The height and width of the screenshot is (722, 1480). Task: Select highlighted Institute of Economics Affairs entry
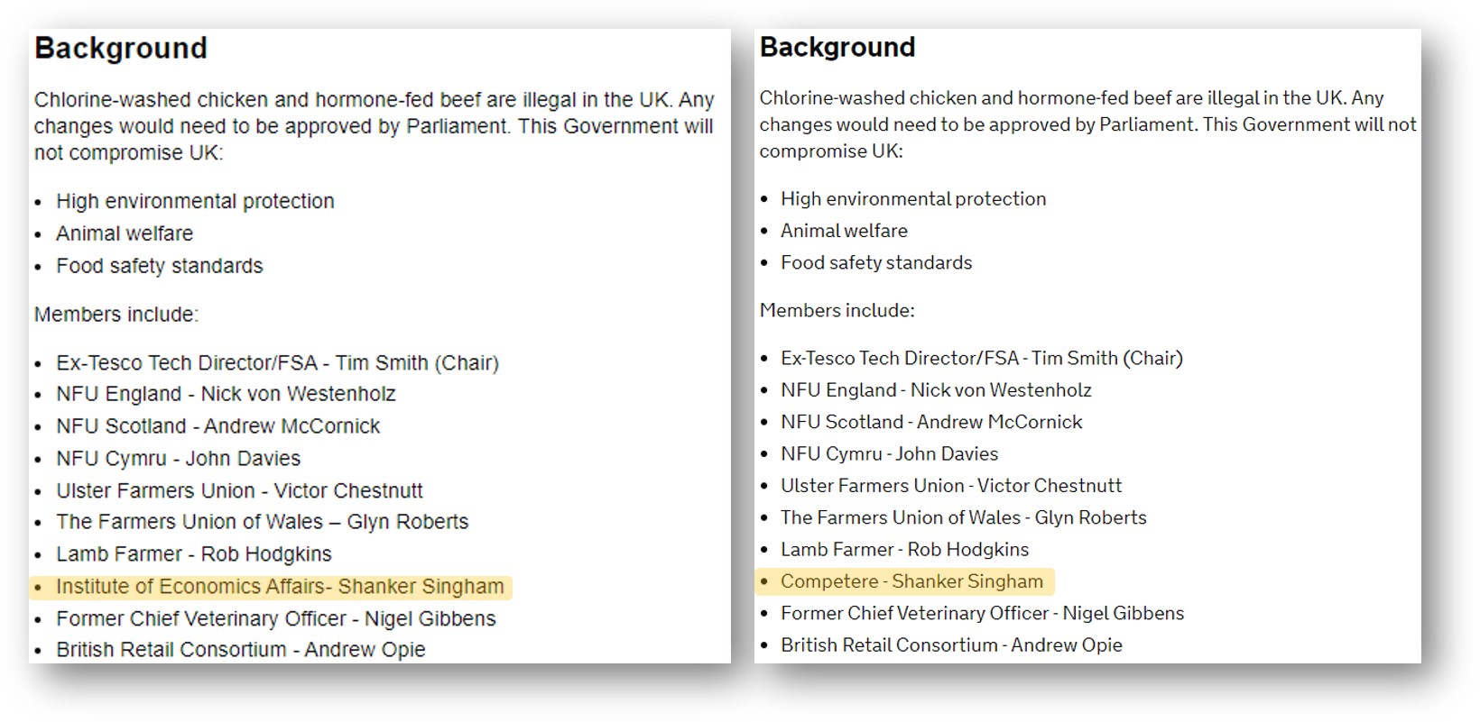[x=280, y=587]
